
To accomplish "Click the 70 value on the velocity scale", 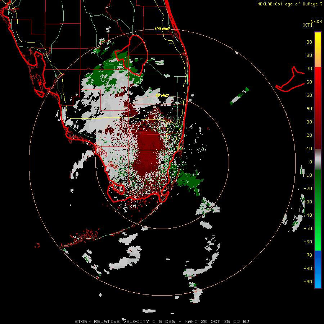I will [x=309, y=69].
